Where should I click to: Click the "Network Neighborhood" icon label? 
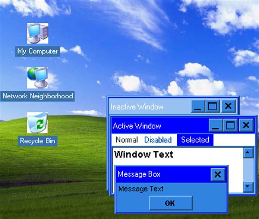click(38, 96)
